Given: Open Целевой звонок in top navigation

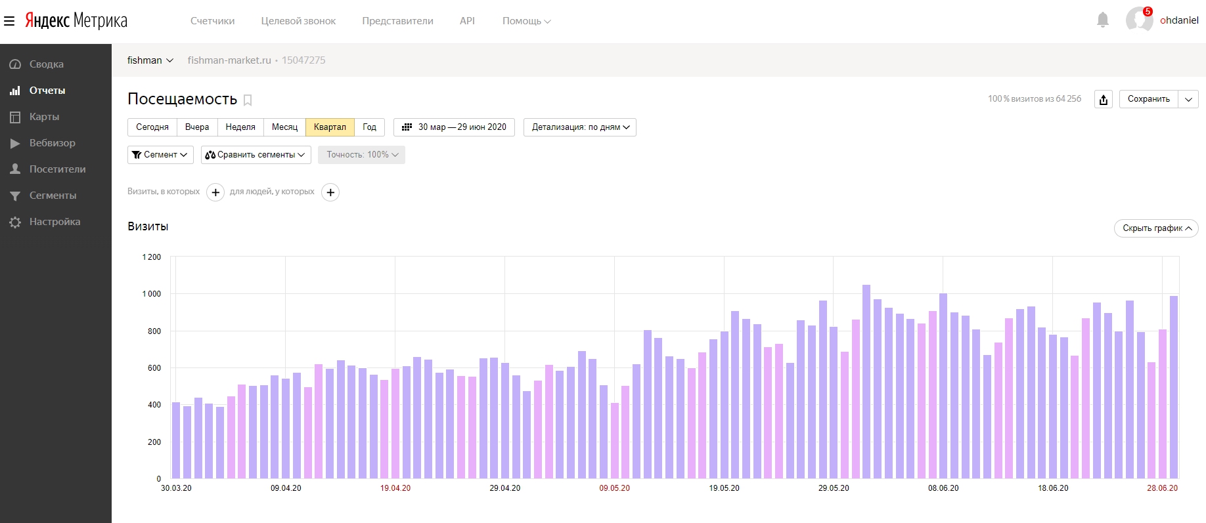Looking at the screenshot, I should (x=298, y=21).
